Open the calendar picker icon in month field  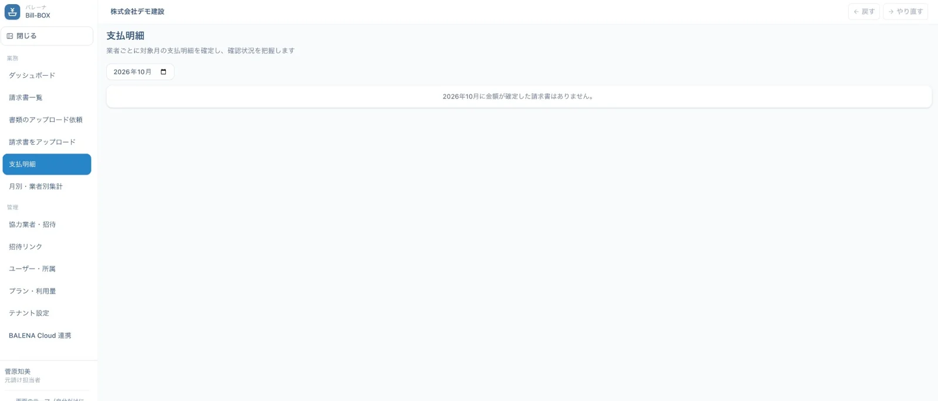point(164,72)
